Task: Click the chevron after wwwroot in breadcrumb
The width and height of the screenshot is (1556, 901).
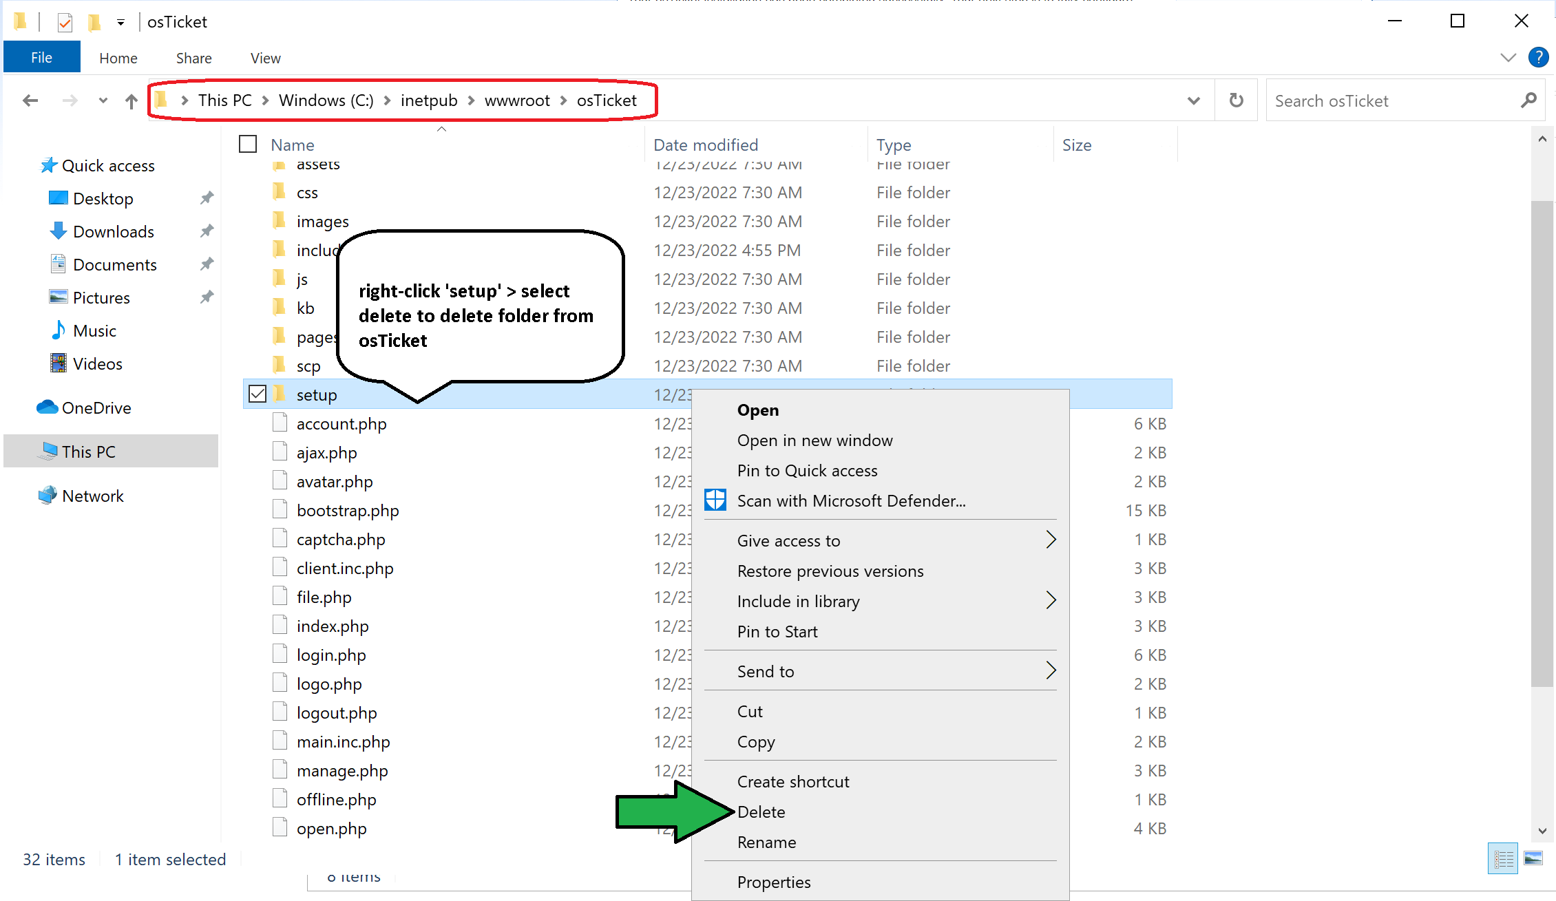Action: pyautogui.click(x=564, y=101)
